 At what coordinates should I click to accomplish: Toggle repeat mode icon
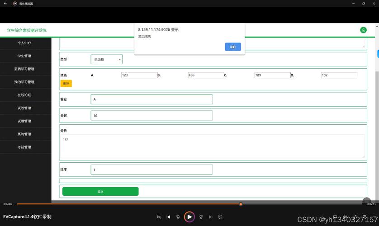click(x=220, y=217)
